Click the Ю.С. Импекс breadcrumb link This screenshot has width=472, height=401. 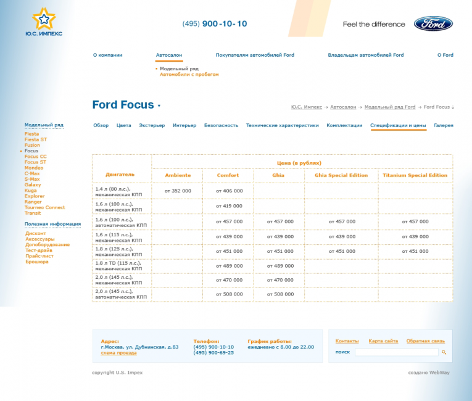[307, 107]
